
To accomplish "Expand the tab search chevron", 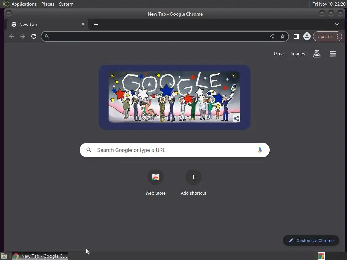I will 336,24.
